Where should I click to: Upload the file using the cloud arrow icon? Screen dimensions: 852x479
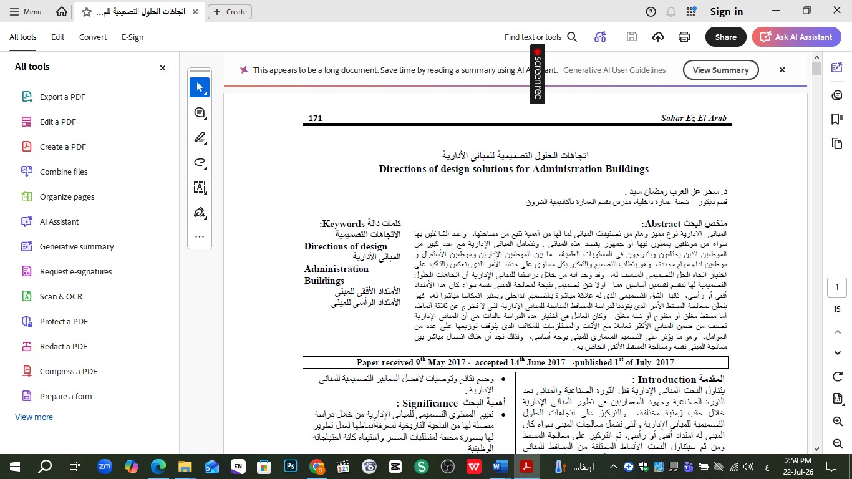tap(658, 37)
